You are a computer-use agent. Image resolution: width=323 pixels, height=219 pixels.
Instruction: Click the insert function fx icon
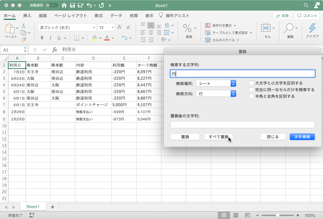55,50
